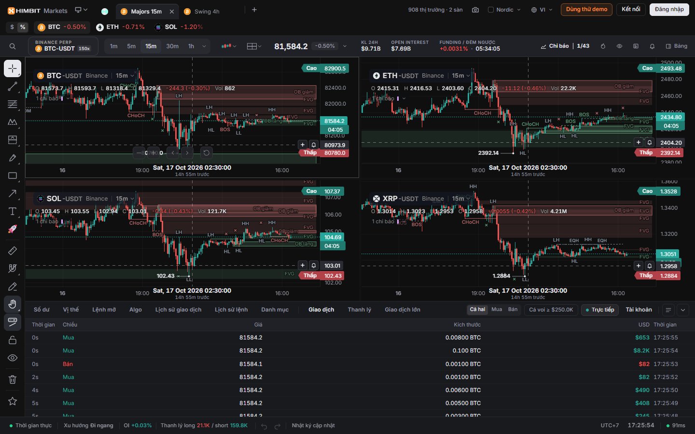Select the ruler measure tool
Image resolution: width=695 pixels, height=434 pixels.
pos(13,251)
